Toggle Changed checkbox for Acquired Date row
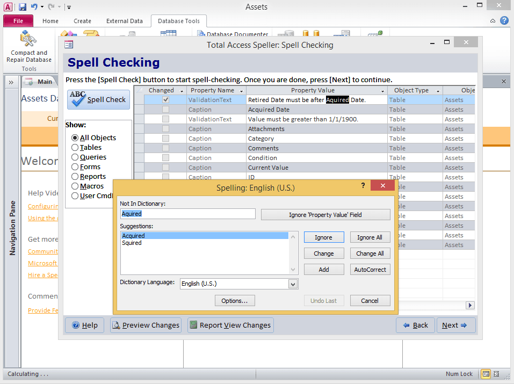The width and height of the screenshot is (514, 384). [x=165, y=110]
